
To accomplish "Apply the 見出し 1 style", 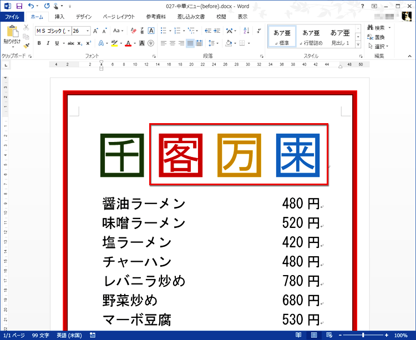I will pos(340,37).
